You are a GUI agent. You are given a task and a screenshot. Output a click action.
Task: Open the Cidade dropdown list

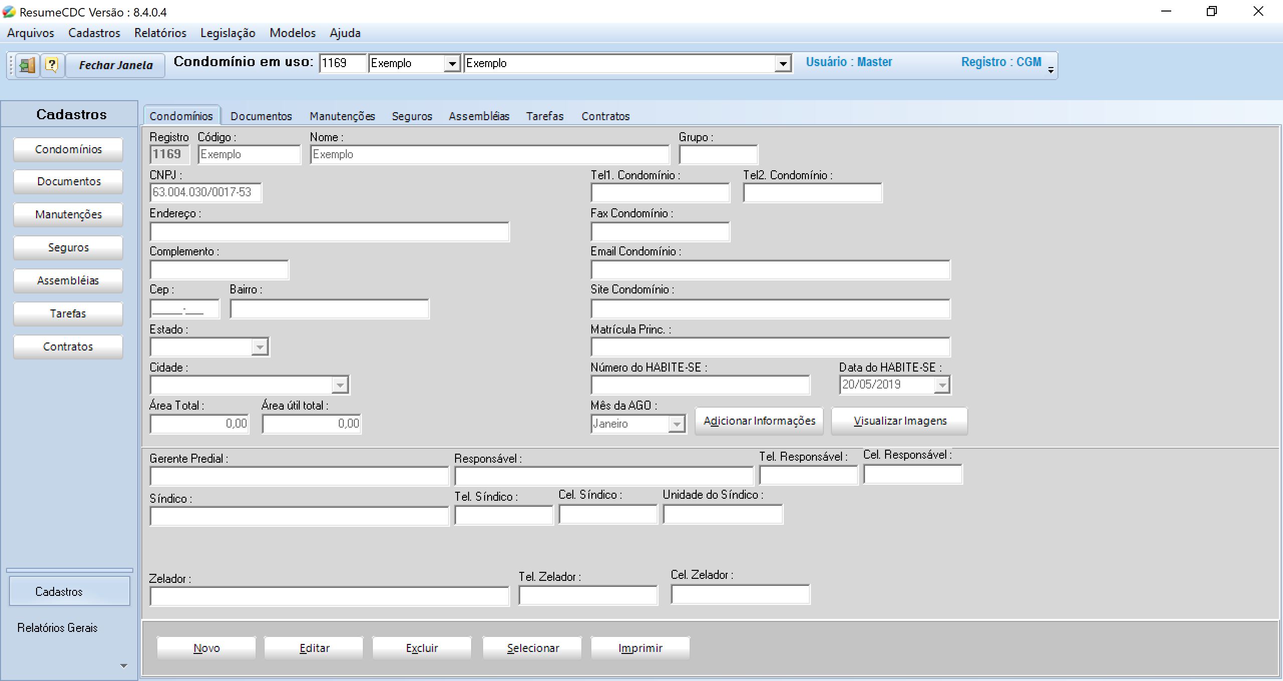click(340, 385)
